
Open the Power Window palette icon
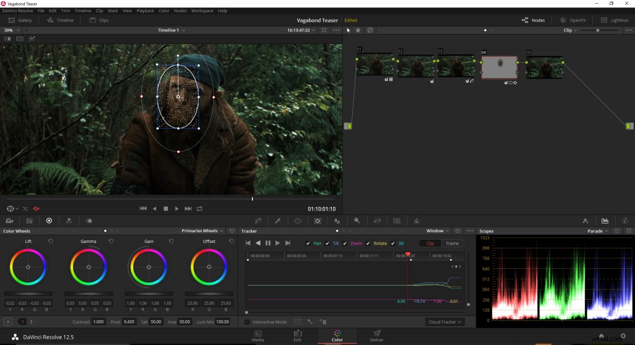[298, 221]
